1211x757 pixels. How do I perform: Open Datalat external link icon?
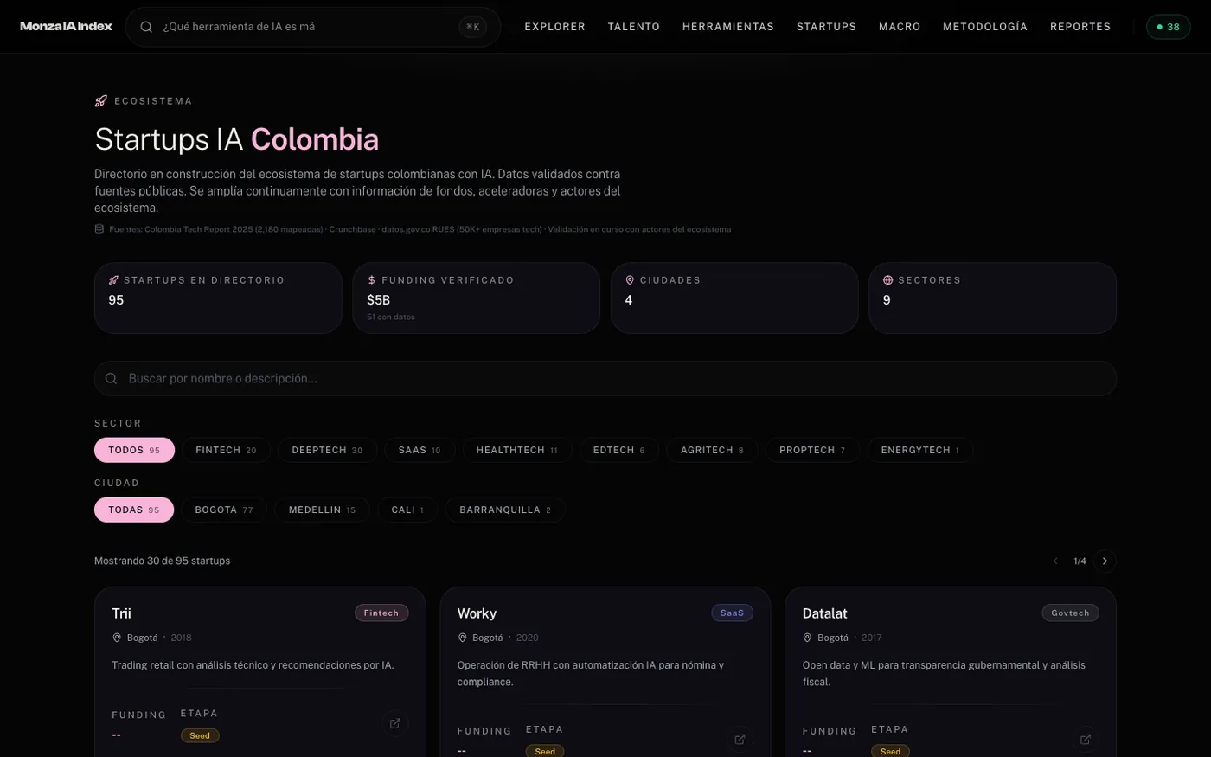(1085, 739)
